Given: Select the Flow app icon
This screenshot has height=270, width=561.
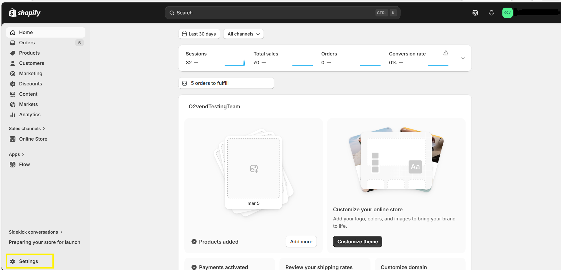Looking at the screenshot, I should 13,164.
